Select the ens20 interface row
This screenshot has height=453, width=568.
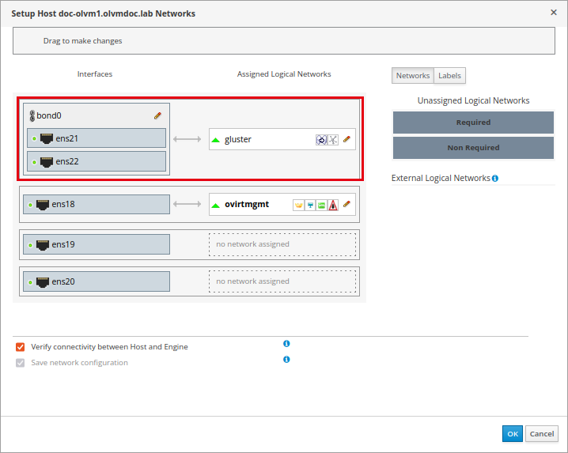coord(97,281)
